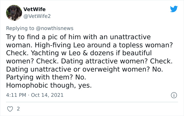Click the line starting "women? Check. Dating attractive"
This screenshot has width=184, height=116.
click(x=89, y=61)
